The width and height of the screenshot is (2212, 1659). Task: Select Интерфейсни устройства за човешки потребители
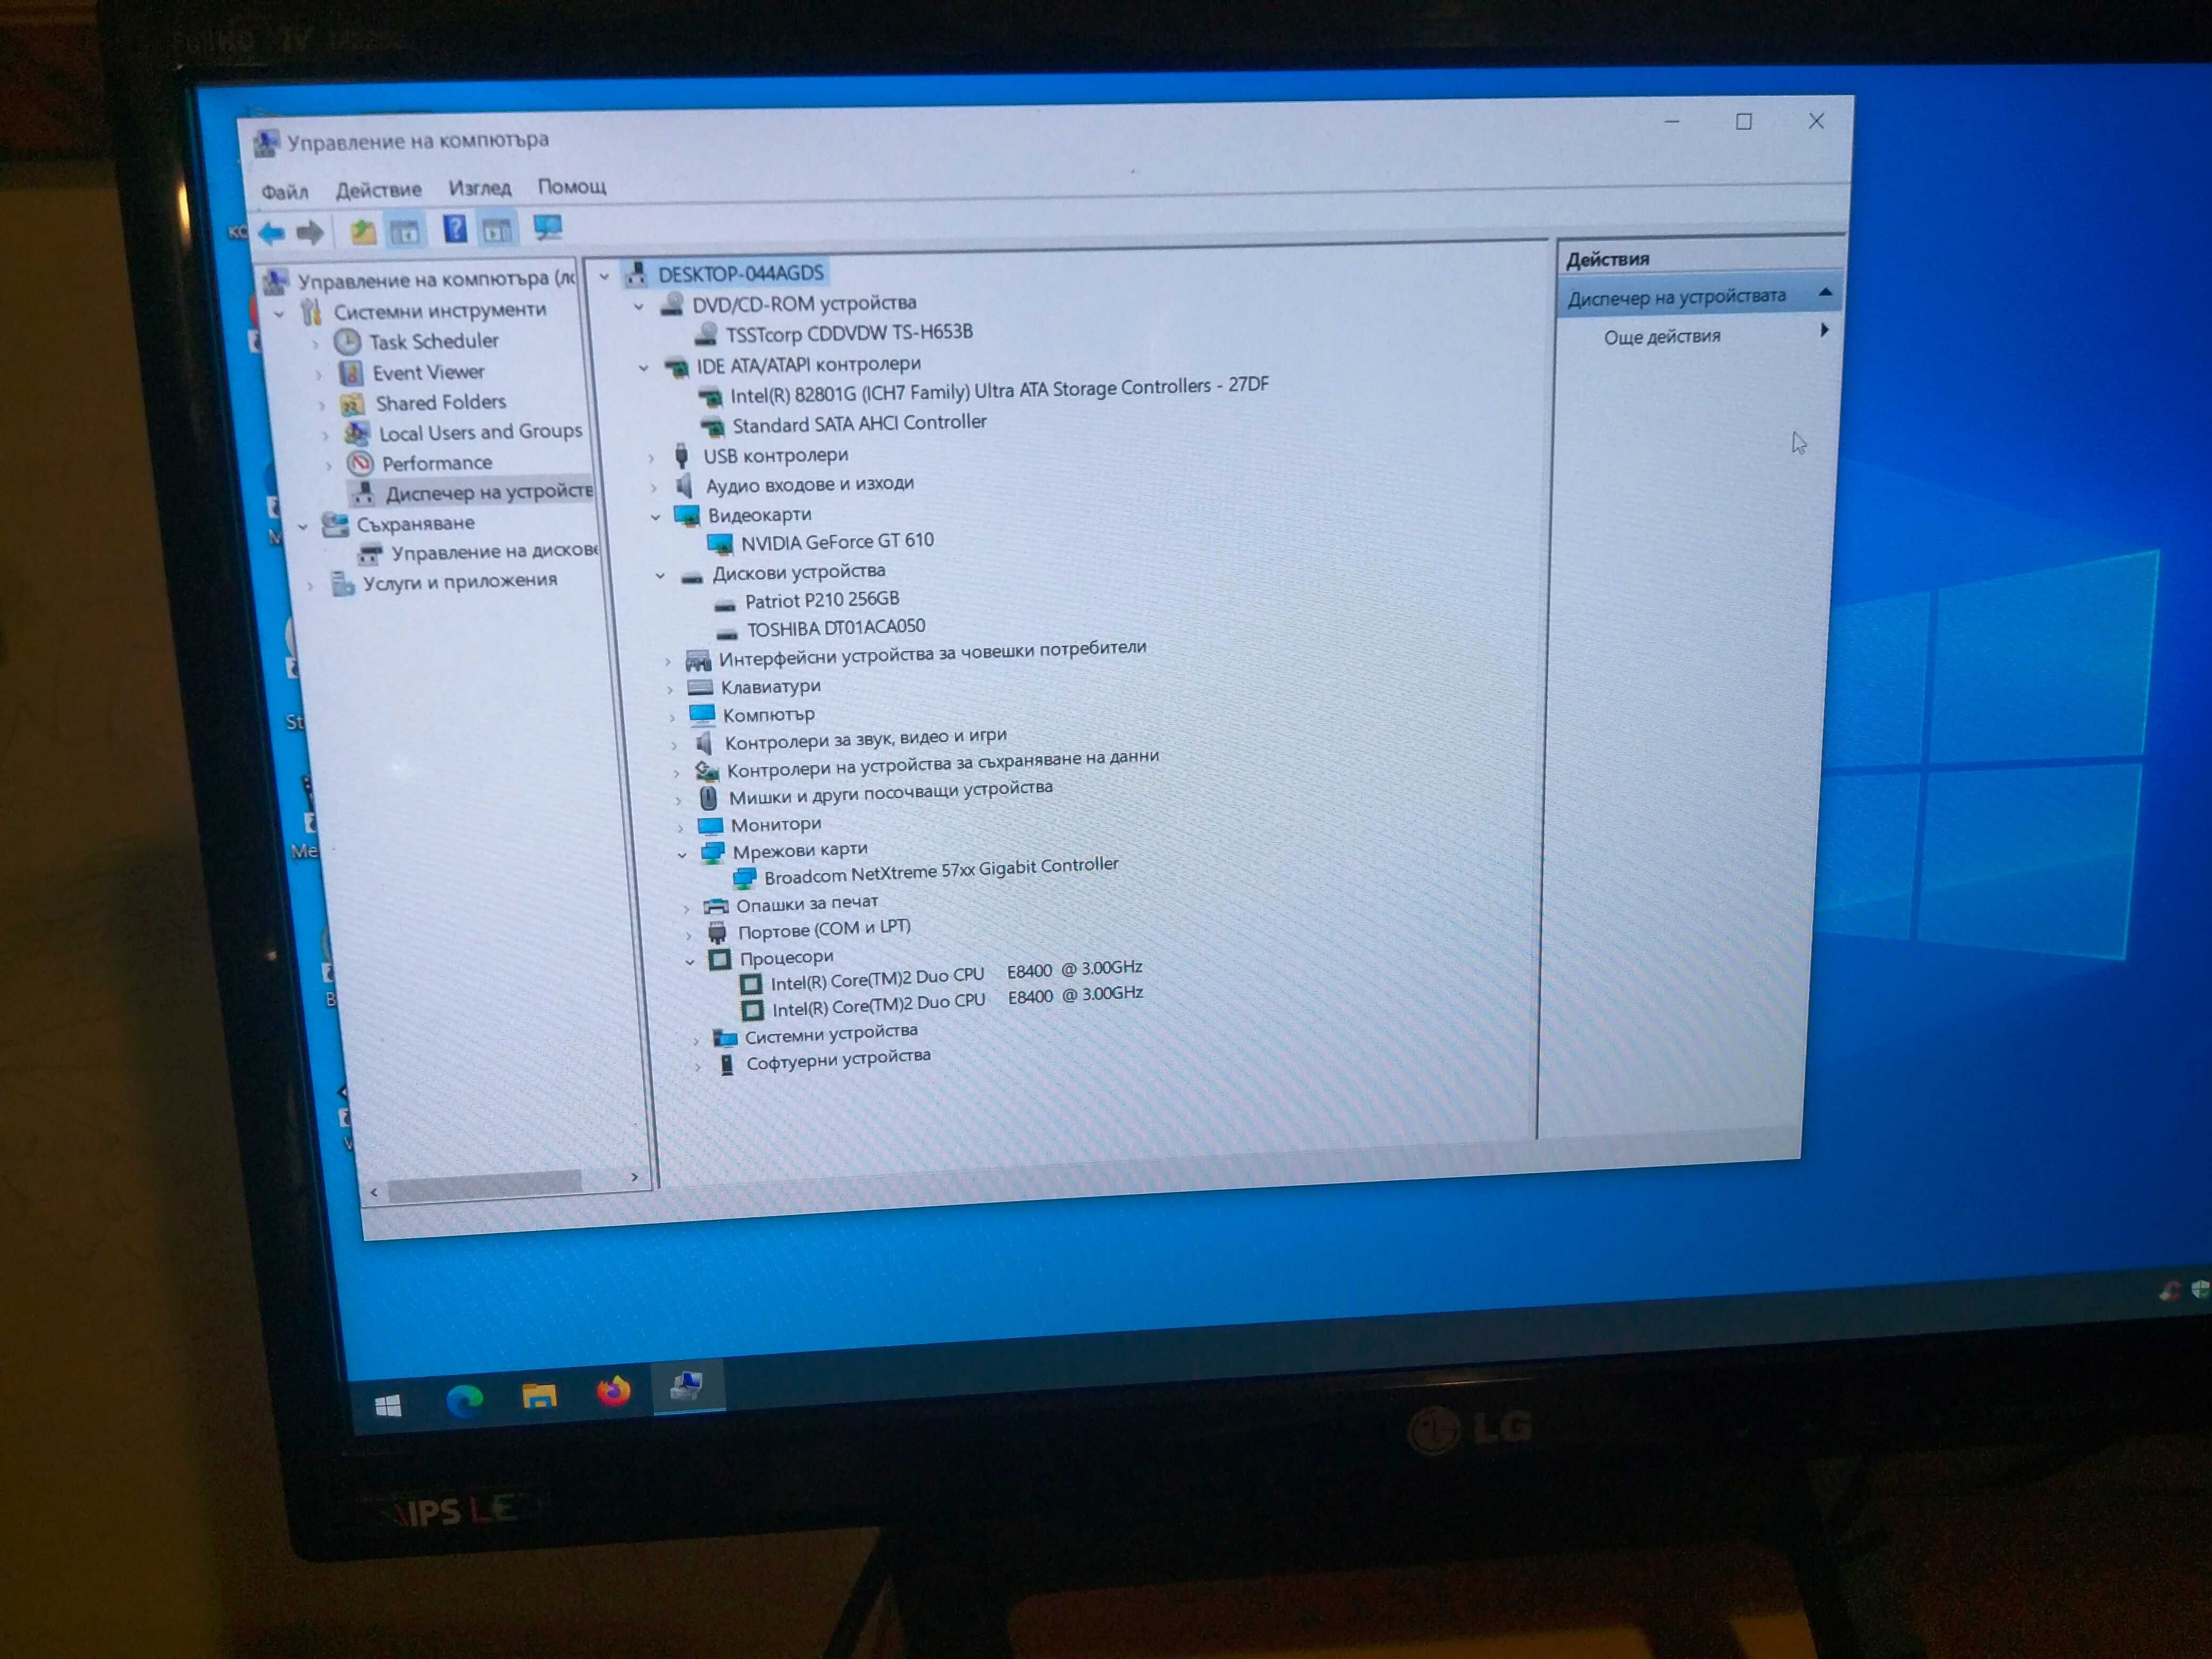click(932, 653)
